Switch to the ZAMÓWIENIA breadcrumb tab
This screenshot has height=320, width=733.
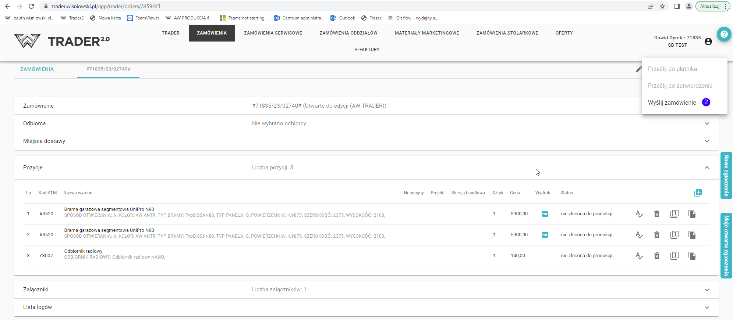[37, 69]
